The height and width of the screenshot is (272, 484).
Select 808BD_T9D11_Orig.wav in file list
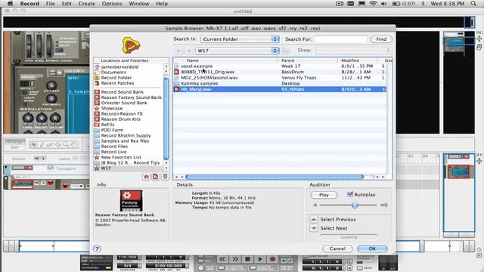(x=280, y=72)
